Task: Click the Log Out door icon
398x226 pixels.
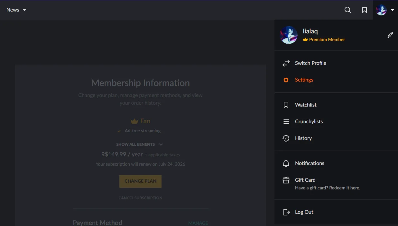Action: [x=286, y=212]
